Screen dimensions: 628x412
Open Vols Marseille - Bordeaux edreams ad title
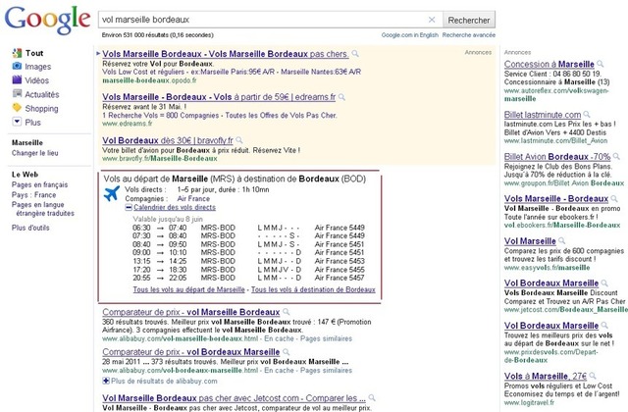(219, 97)
